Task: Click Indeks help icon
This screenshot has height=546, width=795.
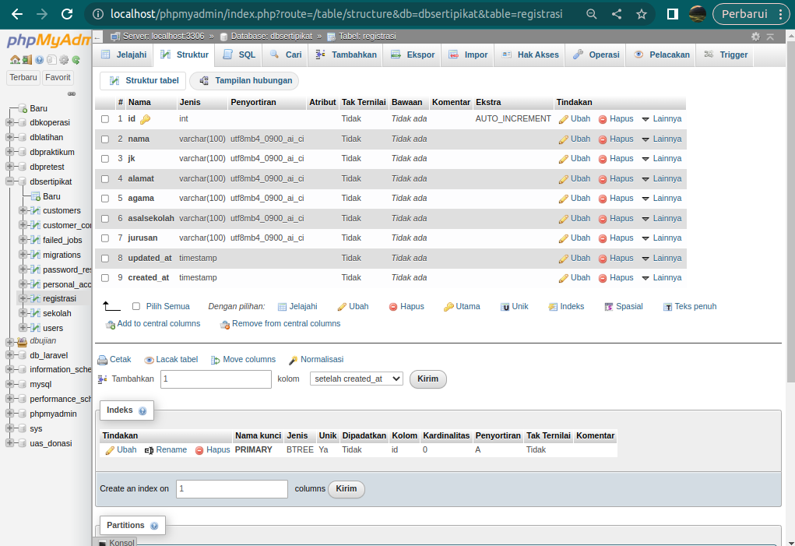Action: pos(142,411)
